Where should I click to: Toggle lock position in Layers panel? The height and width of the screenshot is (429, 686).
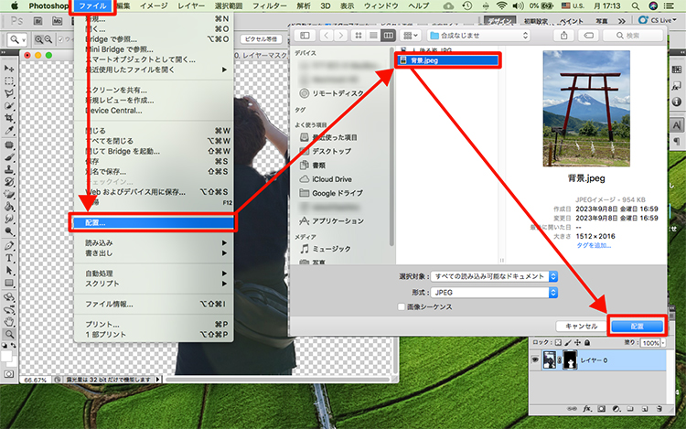point(577,343)
